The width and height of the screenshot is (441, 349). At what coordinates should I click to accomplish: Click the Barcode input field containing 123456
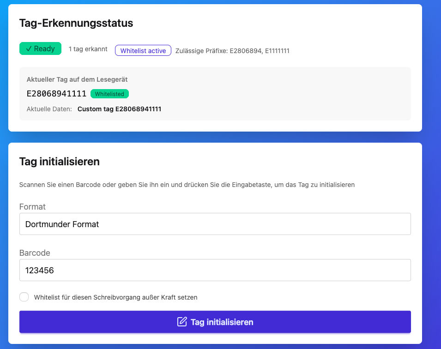pyautogui.click(x=215, y=270)
